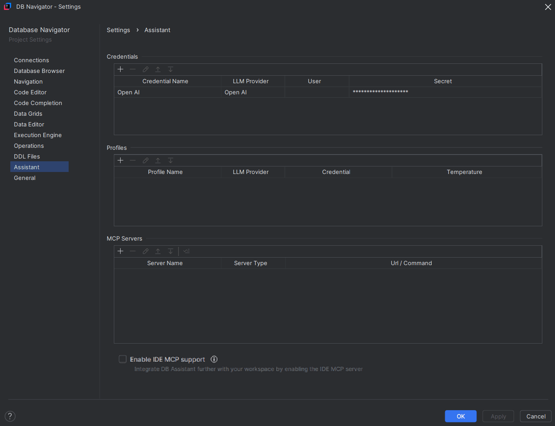Click Credential column header in Profiles table
The height and width of the screenshot is (426, 555).
(338, 172)
